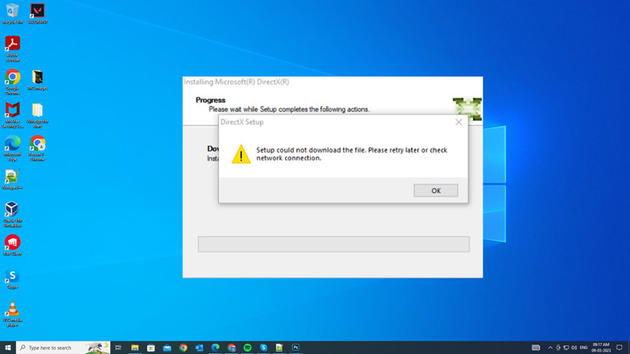Open Google Chrome from the taskbar
Image resolution: width=630 pixels, height=354 pixels.
coord(183,348)
